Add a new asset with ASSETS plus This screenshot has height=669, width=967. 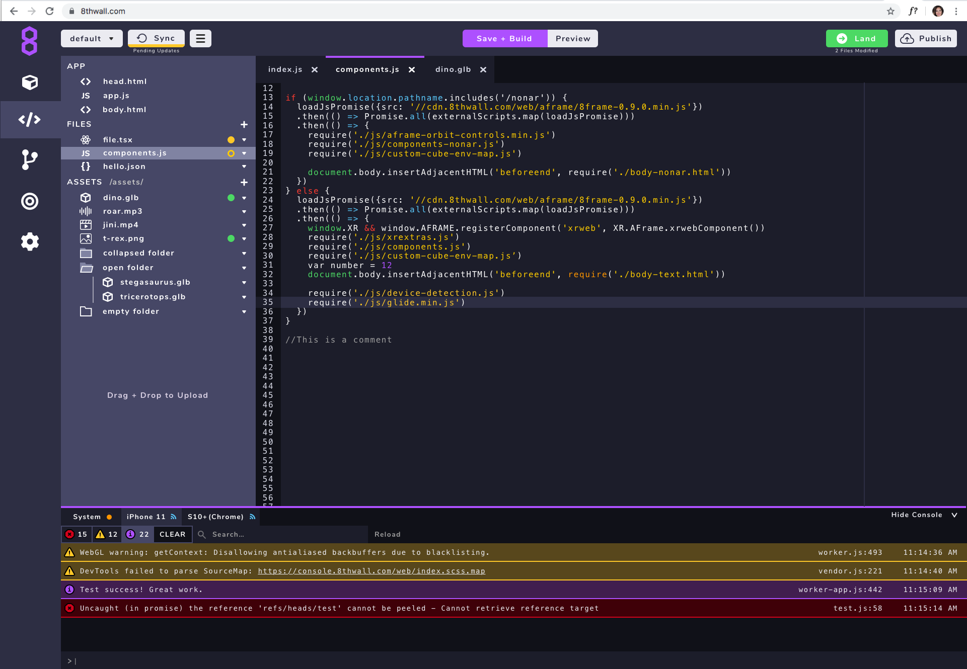pos(244,182)
